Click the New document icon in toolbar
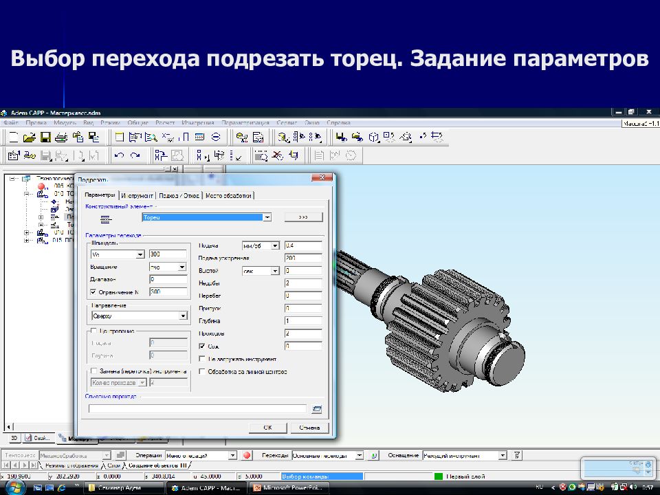660x495 pixels. (x=14, y=137)
